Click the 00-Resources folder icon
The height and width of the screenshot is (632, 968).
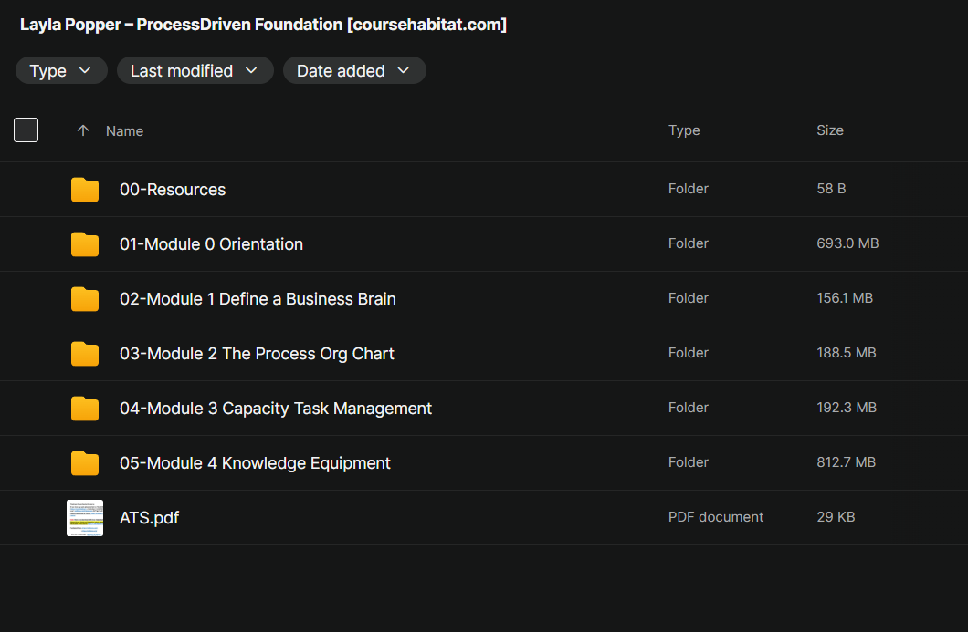(85, 190)
